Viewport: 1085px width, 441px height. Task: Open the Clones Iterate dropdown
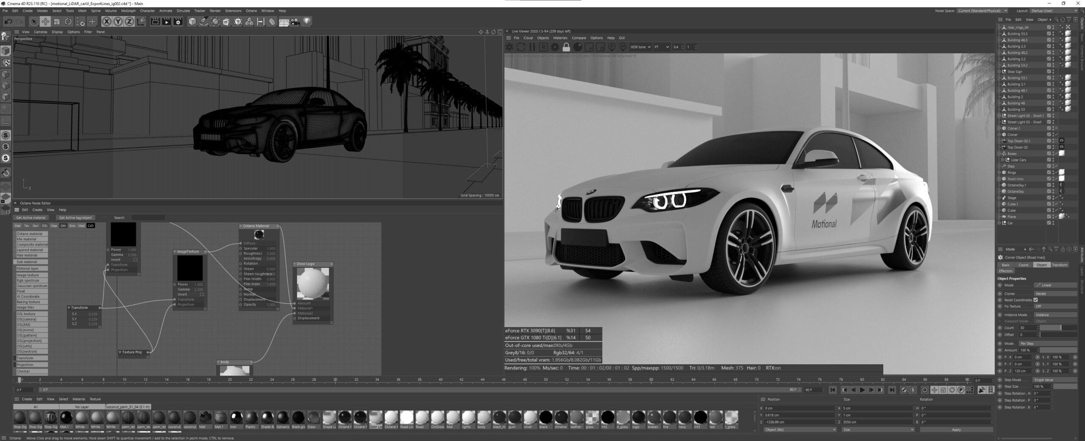coord(1055,294)
